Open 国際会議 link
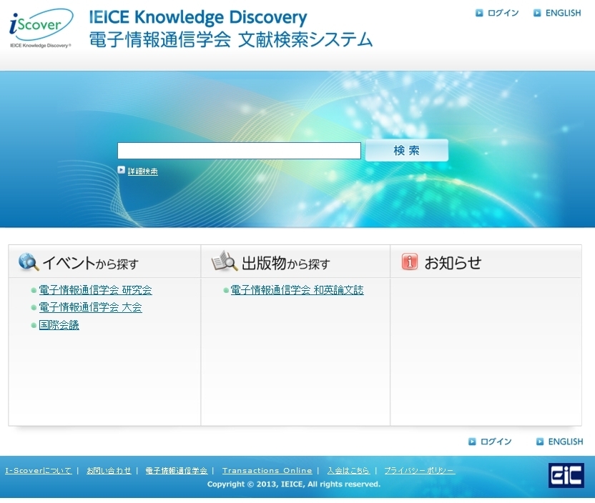This screenshot has height=503, width=595. 59,325
